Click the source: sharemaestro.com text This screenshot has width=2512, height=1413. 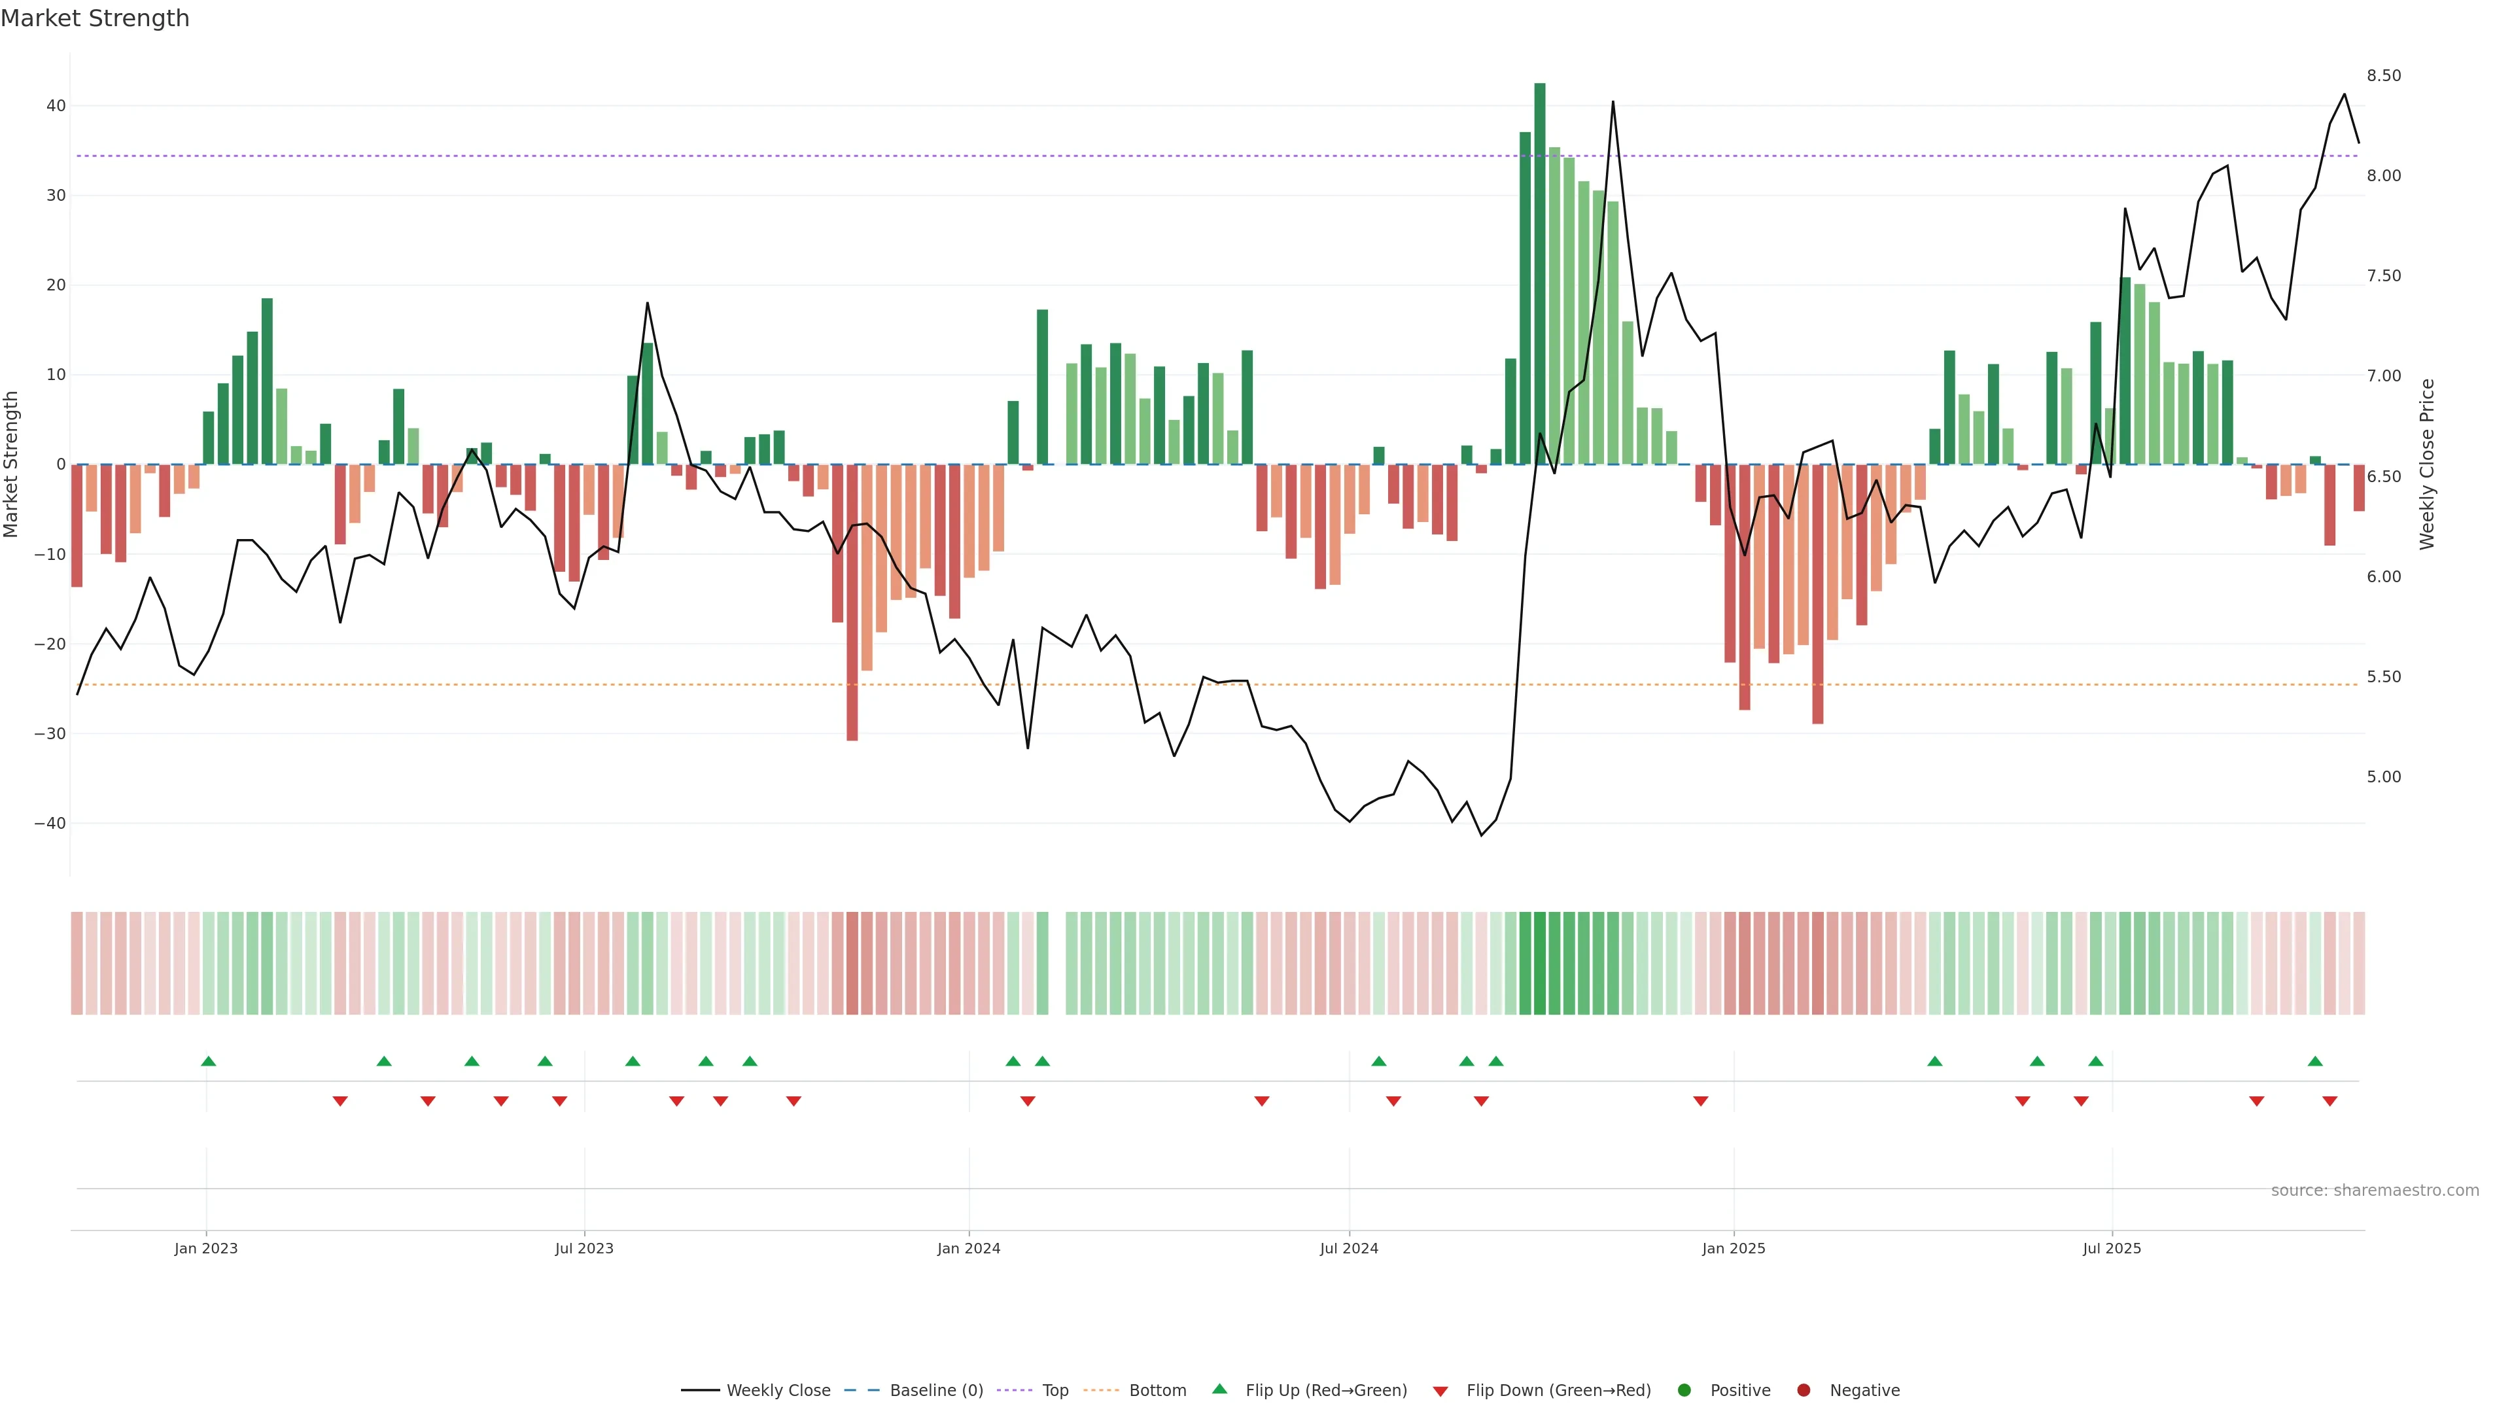[2375, 1190]
